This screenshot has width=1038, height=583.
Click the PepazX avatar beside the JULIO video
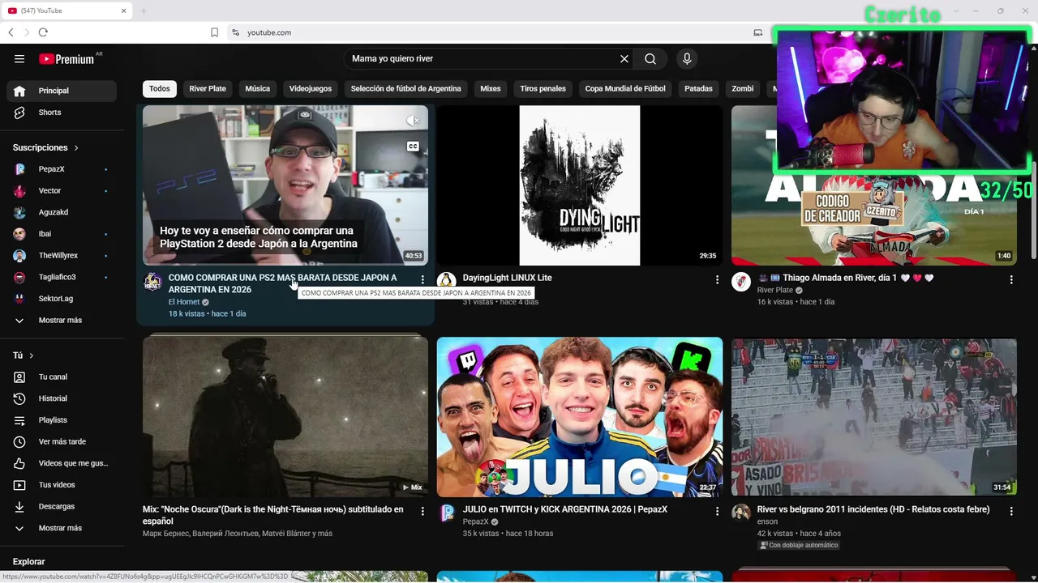click(447, 513)
